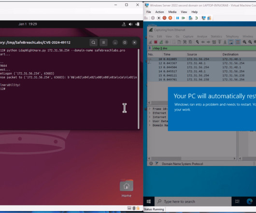This screenshot has width=256, height=213.
Task: Open Hyper-V Media menu
Action: coord(172,12)
